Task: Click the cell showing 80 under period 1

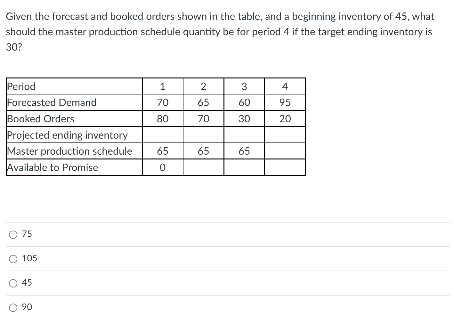Action: [163, 118]
